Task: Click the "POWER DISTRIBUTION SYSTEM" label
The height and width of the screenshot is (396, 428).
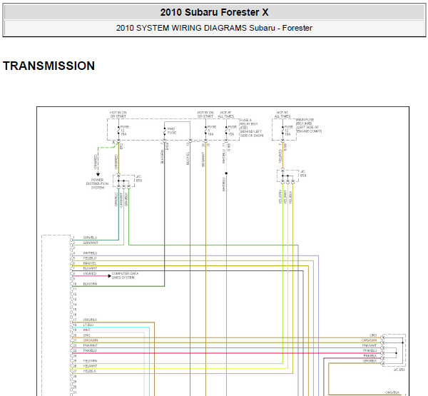Action: click(98, 184)
